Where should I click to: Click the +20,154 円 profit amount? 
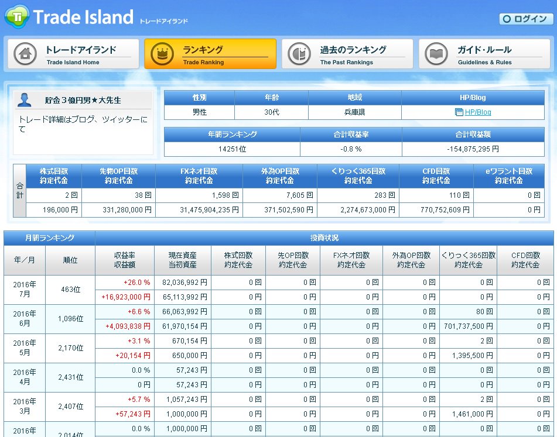(133, 356)
